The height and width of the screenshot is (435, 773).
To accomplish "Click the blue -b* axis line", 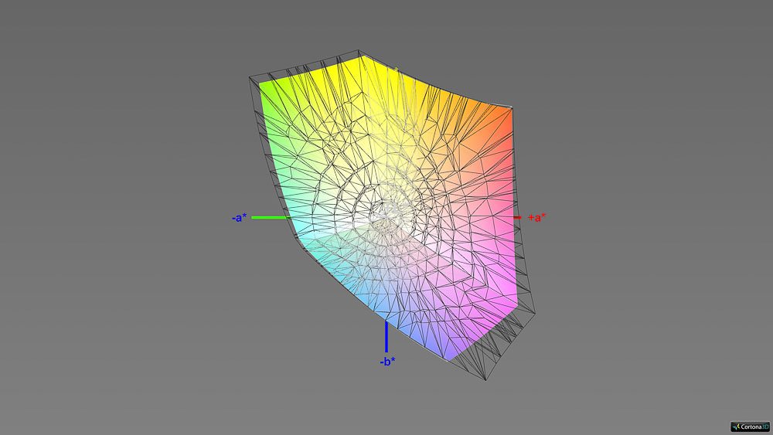I will pyautogui.click(x=386, y=336).
